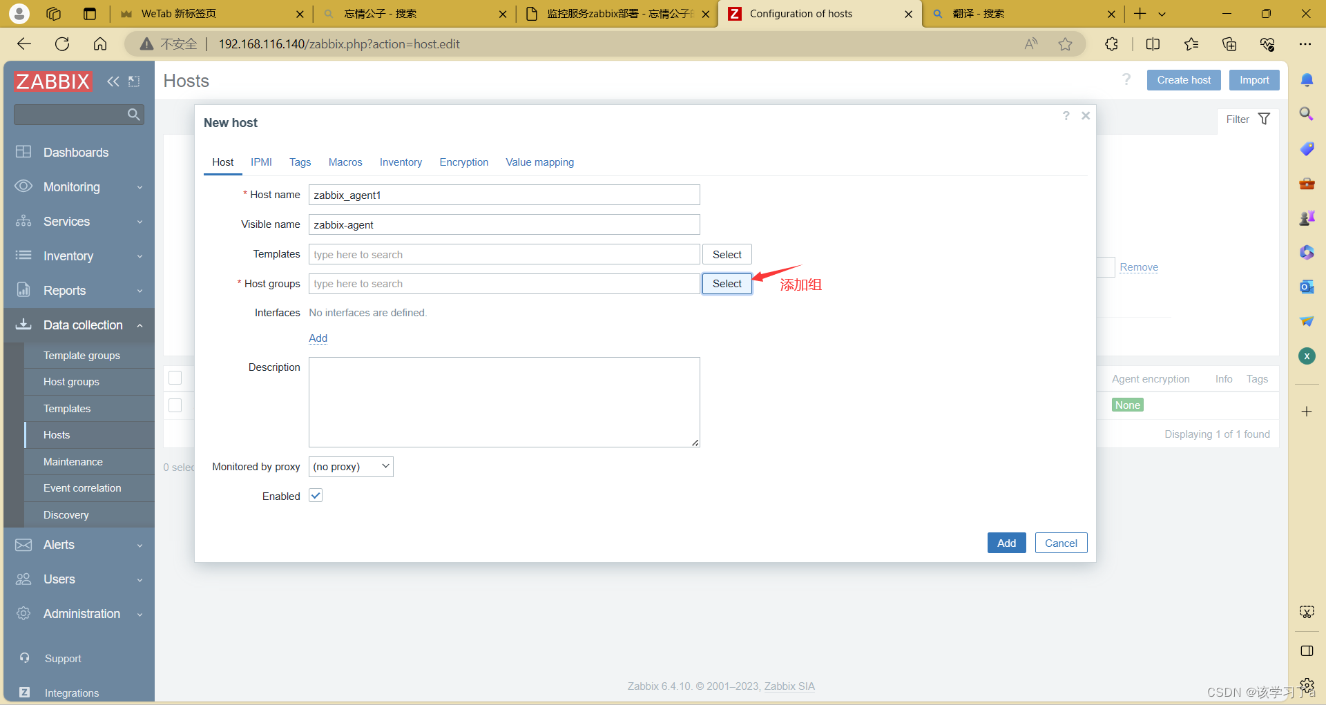
Task: Click Select button next to Templates
Action: (x=727, y=254)
